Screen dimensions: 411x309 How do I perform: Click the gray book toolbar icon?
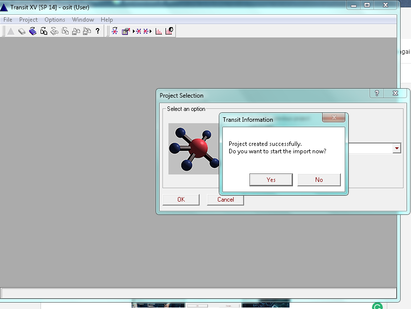(22, 31)
